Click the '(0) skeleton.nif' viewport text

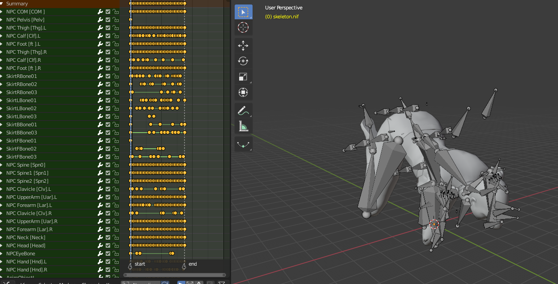[282, 17]
